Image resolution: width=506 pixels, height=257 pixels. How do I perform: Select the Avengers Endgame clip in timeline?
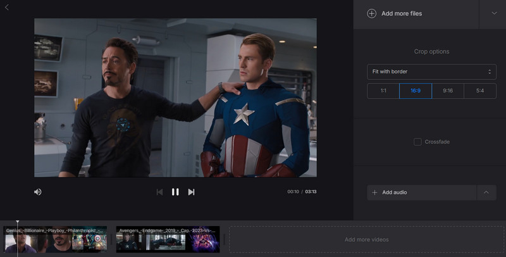(x=168, y=239)
